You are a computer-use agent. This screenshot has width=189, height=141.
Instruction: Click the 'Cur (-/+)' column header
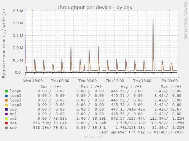[x=51, y=87]
